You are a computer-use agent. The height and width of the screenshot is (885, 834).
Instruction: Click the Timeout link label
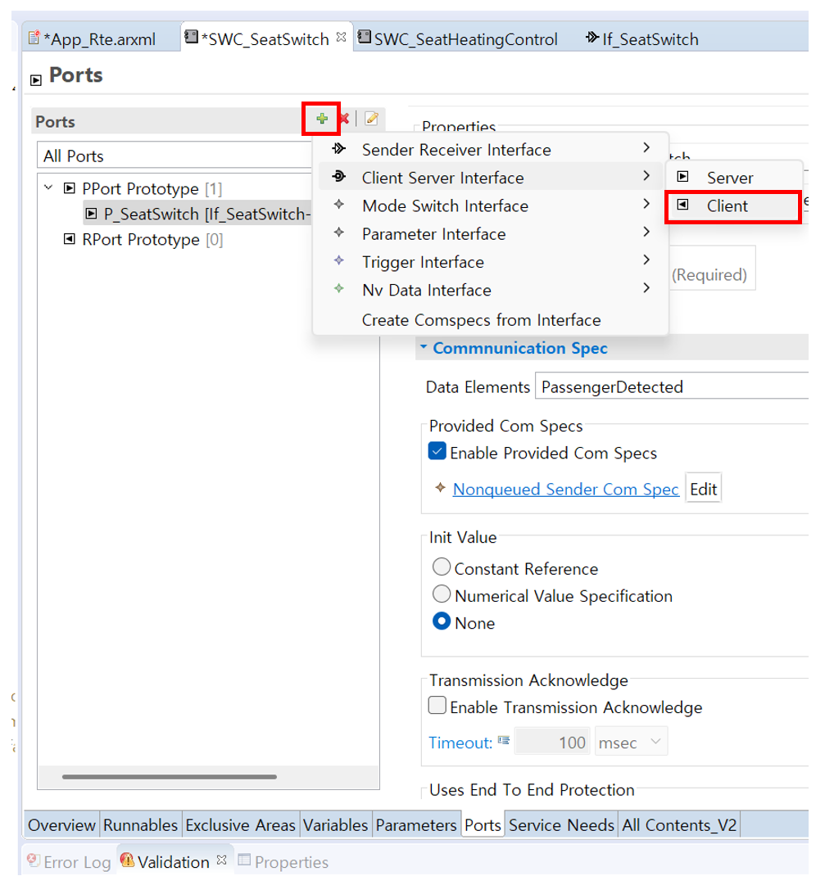460,743
